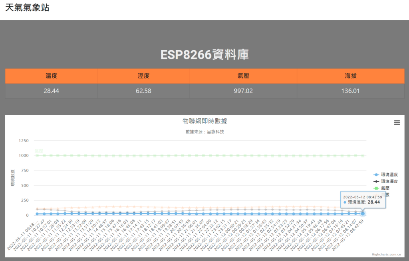Viewport: 409px width, 261px height.
Task: Click the 天氣氣象站 site title
Action: click(27, 8)
